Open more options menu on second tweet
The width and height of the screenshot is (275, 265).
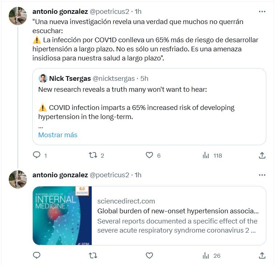[x=262, y=175]
